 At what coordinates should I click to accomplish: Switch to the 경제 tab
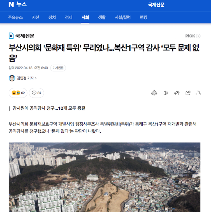(69, 17)
